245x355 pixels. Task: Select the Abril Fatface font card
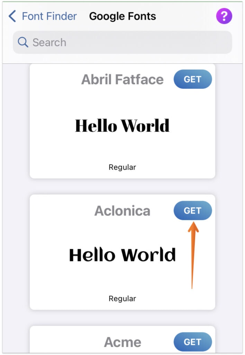click(122, 121)
